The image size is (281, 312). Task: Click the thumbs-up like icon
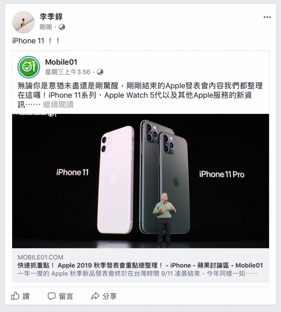point(15,296)
